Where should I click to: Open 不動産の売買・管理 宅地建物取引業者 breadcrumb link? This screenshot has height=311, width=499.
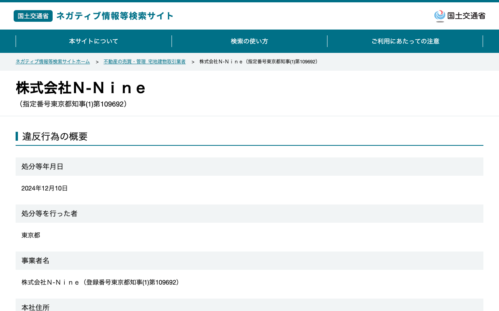click(x=145, y=62)
